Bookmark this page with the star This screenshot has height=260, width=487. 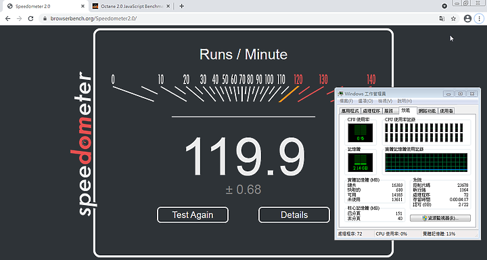[453, 19]
